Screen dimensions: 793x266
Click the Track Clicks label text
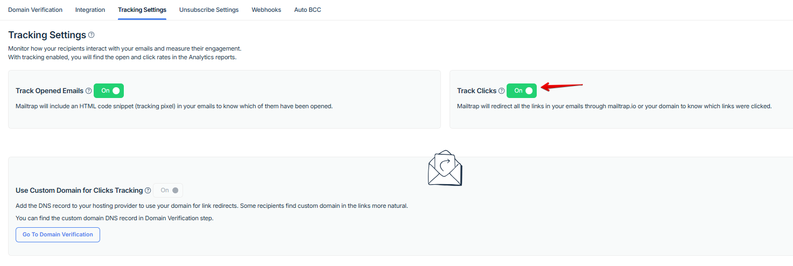click(476, 91)
